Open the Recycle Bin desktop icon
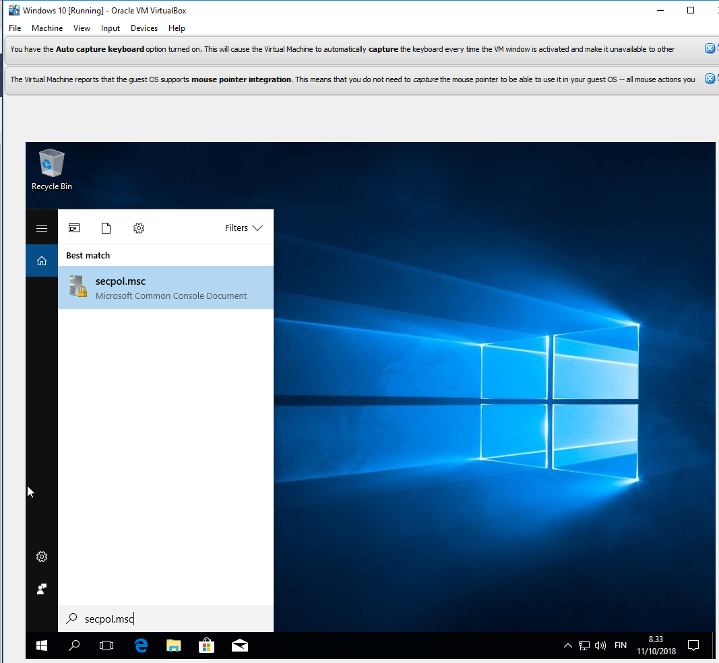This screenshot has height=663, width=719. [51, 169]
